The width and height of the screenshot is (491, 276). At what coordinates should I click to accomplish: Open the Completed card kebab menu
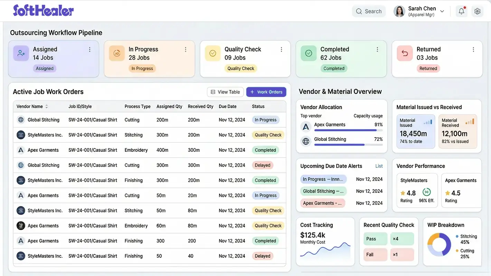click(377, 49)
